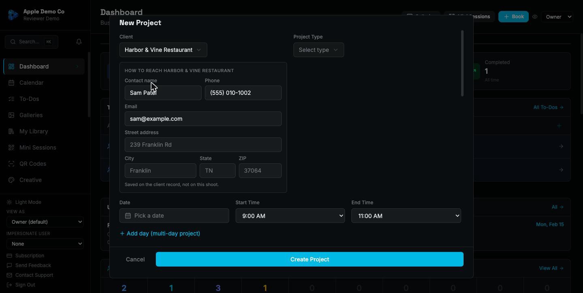The image size is (583, 293).
Task: Click the eye icon beside Owner
Action: click(x=535, y=17)
